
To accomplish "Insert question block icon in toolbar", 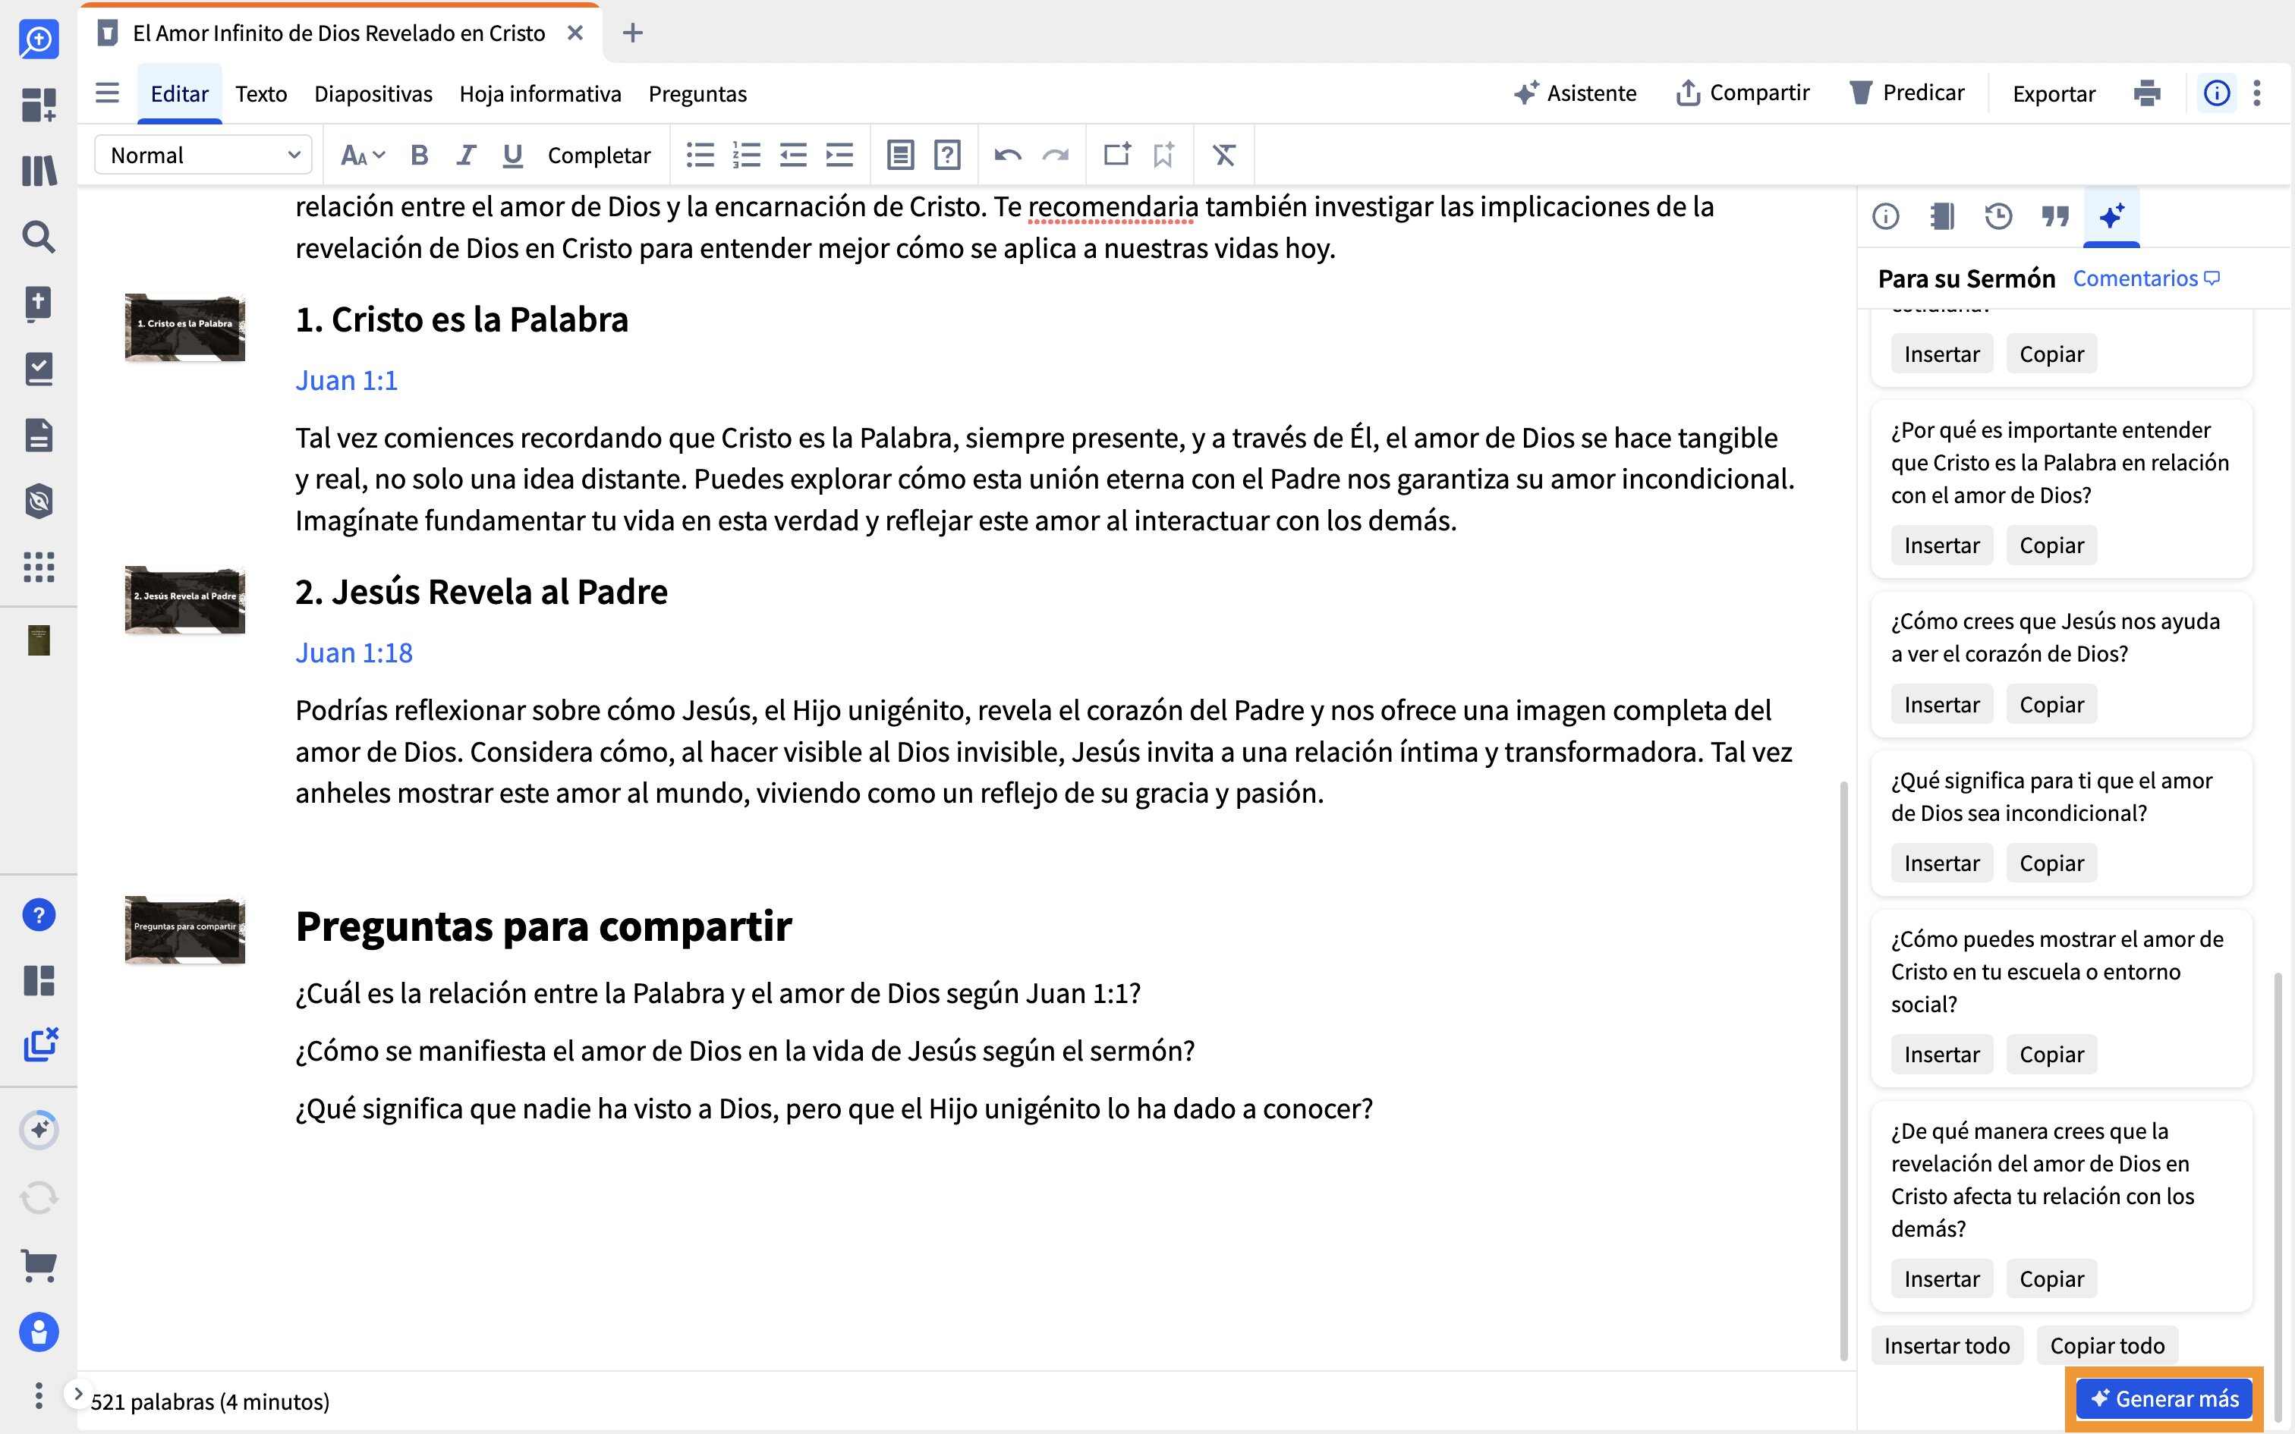I will (947, 155).
